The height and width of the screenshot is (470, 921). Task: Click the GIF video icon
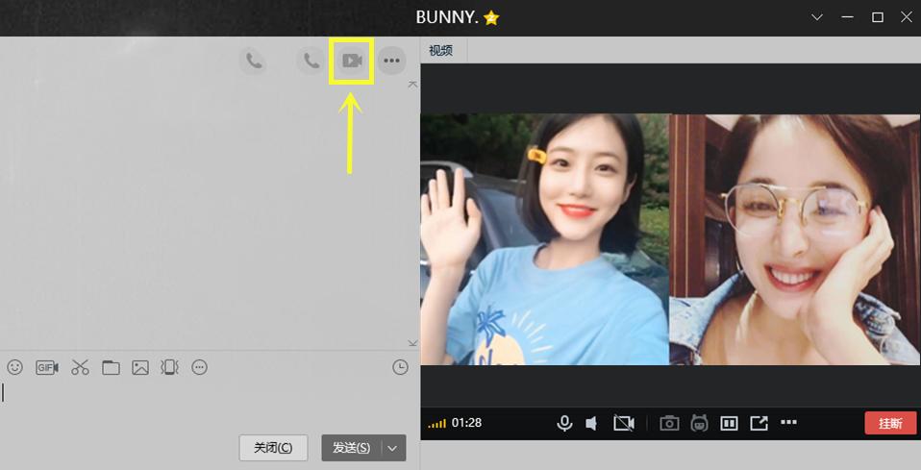(47, 367)
